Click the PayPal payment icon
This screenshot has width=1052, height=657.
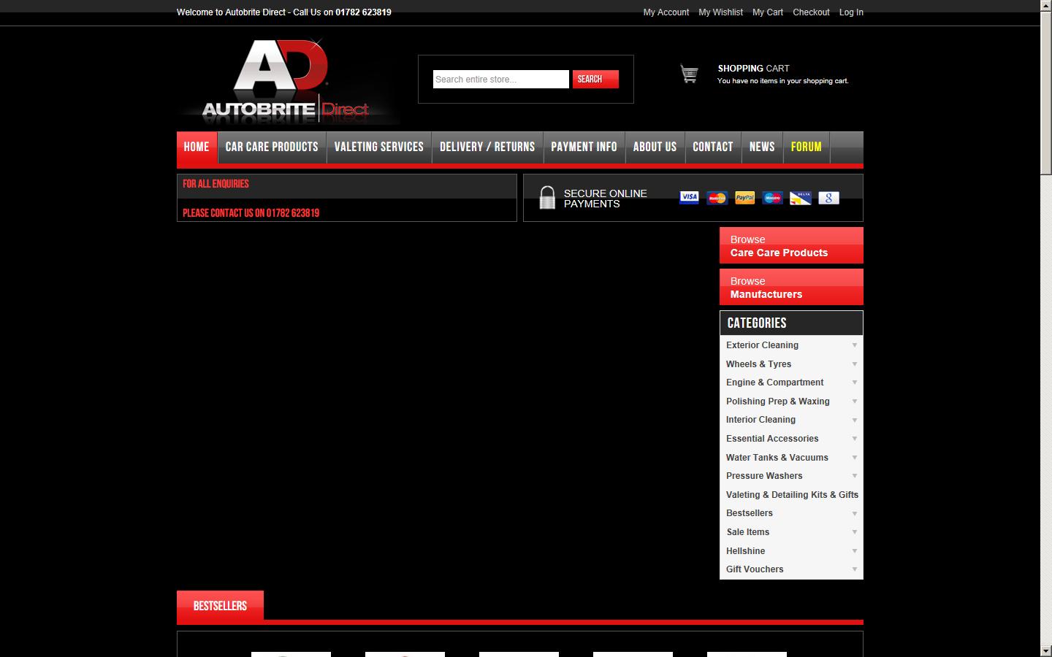[x=744, y=197]
